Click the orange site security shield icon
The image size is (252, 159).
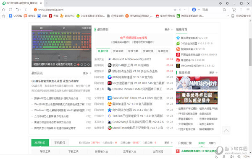[x=35, y=10]
